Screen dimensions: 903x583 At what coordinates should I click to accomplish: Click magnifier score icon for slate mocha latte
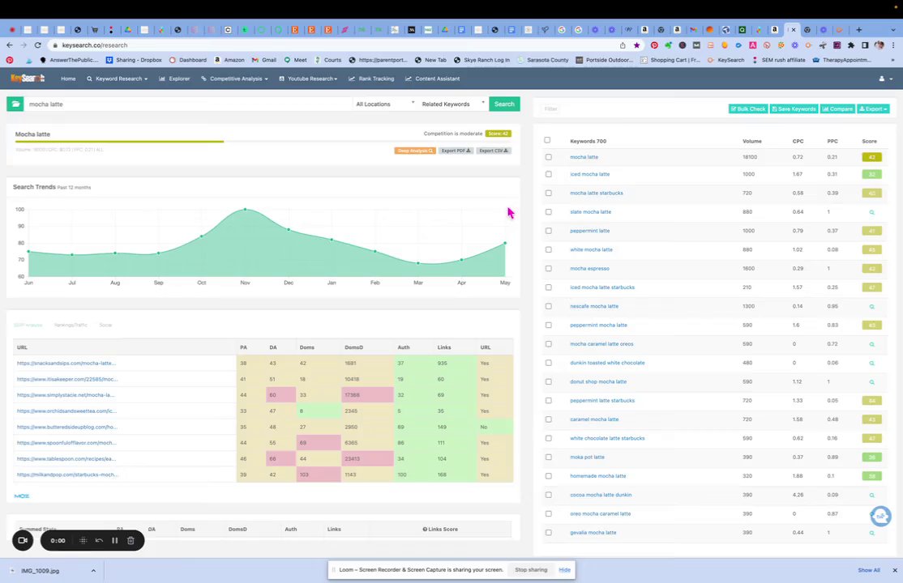tap(871, 212)
